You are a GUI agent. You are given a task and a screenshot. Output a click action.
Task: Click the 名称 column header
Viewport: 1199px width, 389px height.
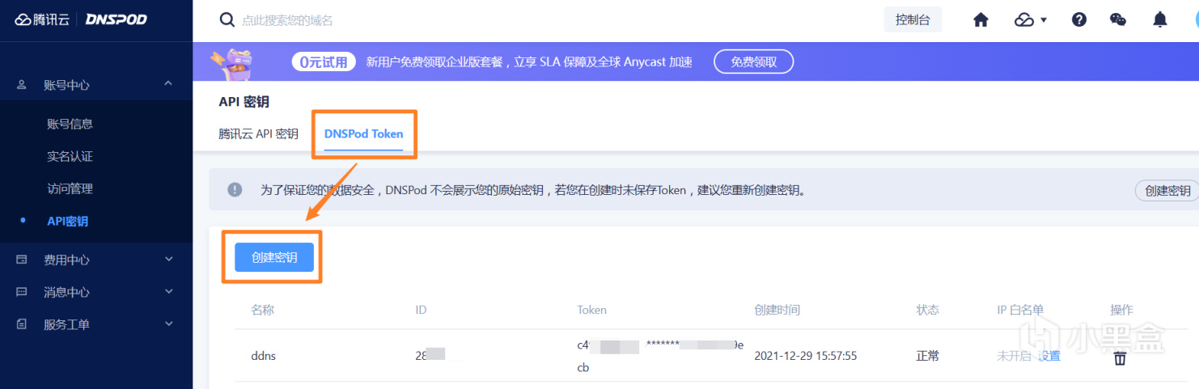[x=262, y=310]
